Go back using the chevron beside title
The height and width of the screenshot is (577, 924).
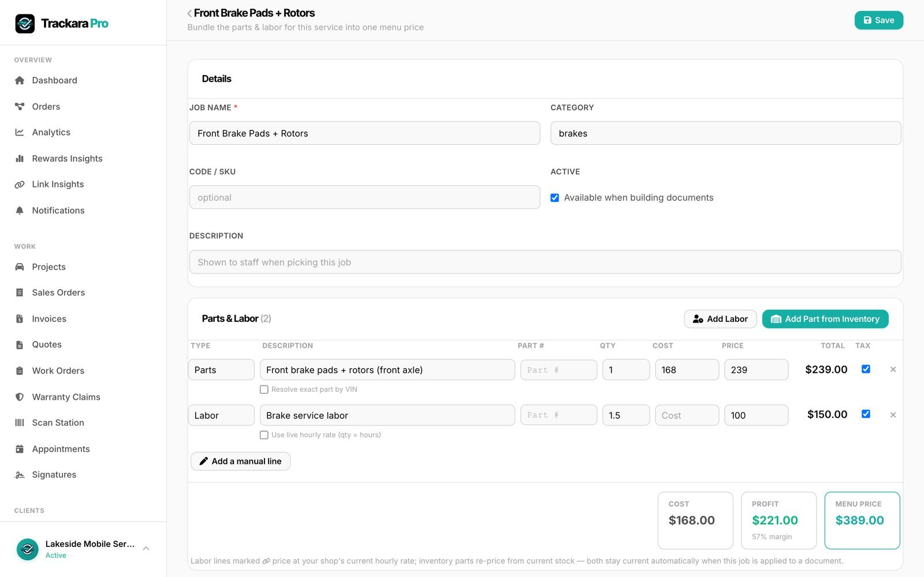point(189,13)
